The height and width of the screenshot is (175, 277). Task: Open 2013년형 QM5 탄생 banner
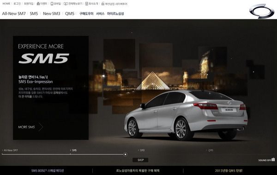(229, 171)
